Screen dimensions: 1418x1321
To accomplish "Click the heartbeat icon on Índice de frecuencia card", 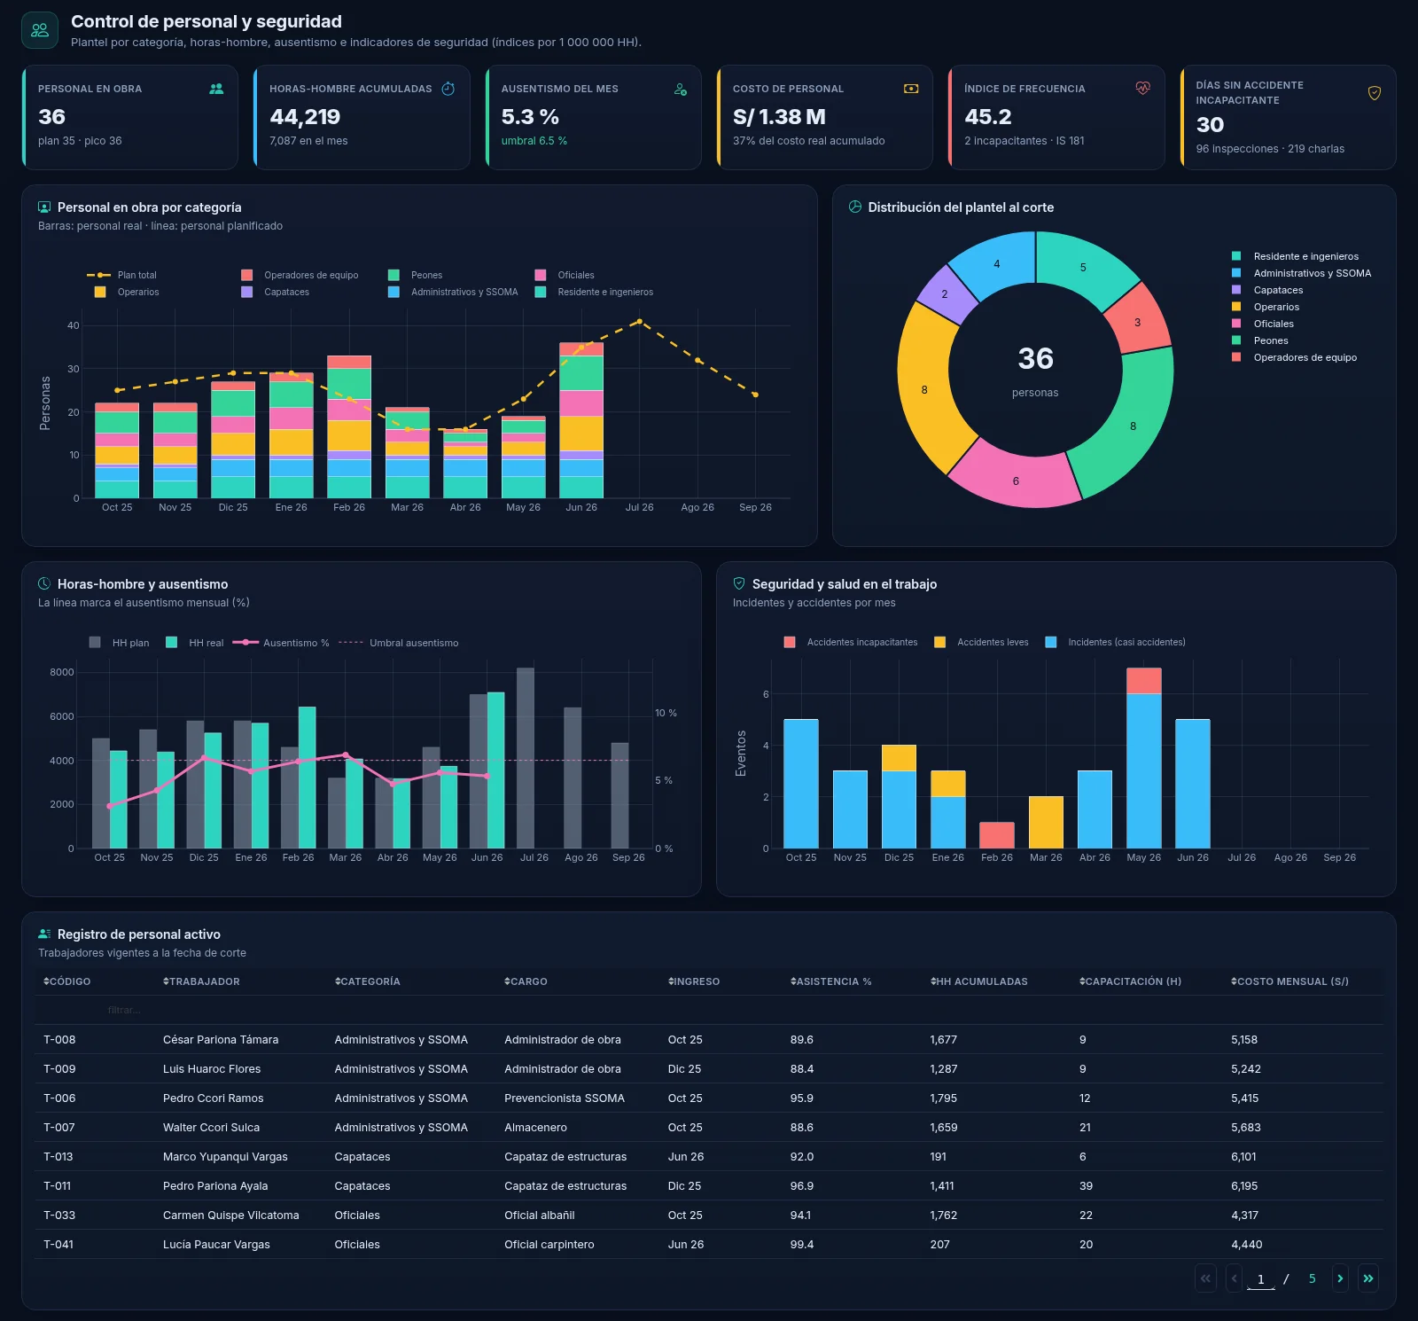I will (x=1143, y=88).
